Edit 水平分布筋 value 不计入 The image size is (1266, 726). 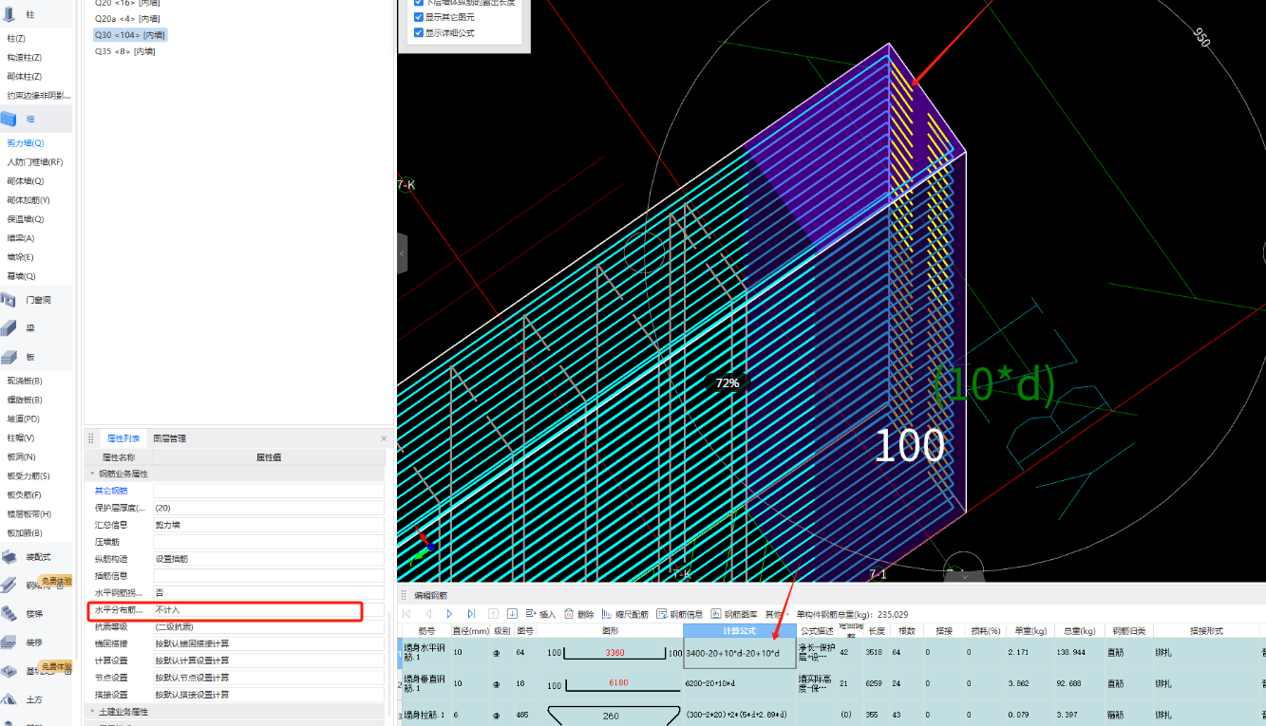click(x=269, y=610)
